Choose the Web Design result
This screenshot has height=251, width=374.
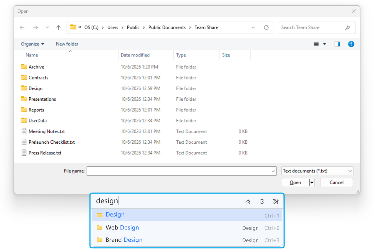[187, 227]
